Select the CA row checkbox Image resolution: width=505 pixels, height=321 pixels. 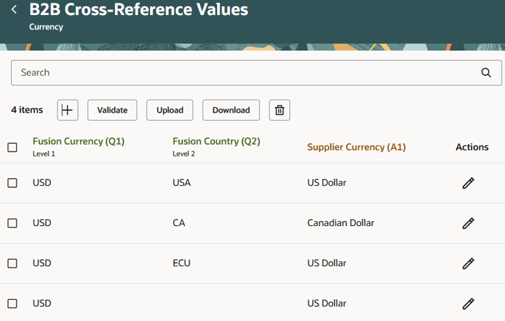tap(12, 223)
